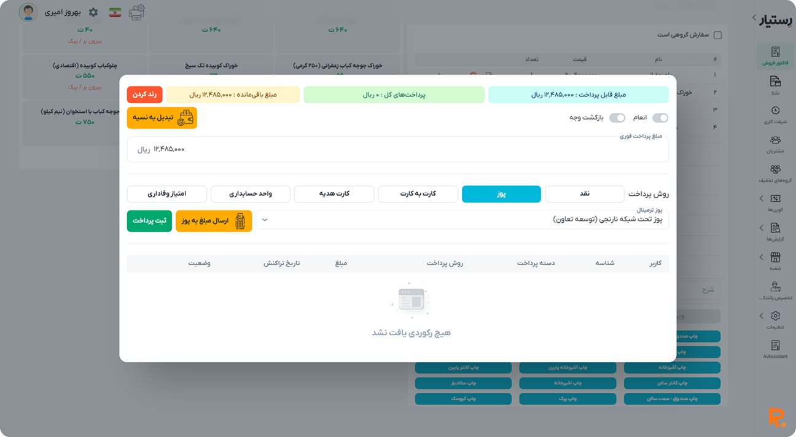Click چاپ کانتر پایین button in background
This screenshot has width=796, height=437.
pyautogui.click(x=463, y=368)
